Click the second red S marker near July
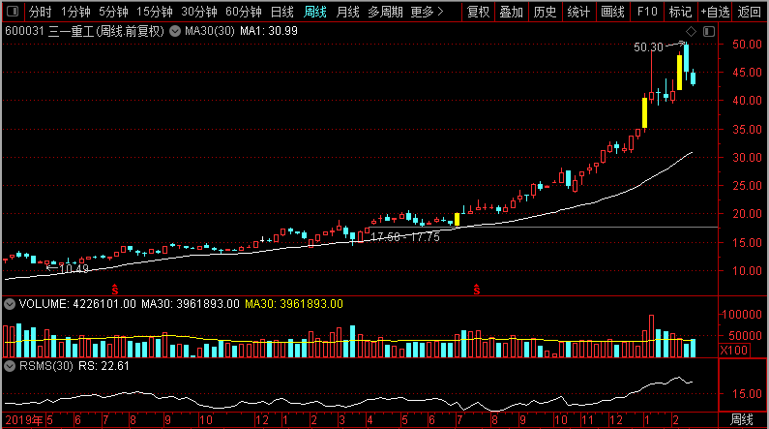Screen dimensions: 769x429 pos(477,290)
